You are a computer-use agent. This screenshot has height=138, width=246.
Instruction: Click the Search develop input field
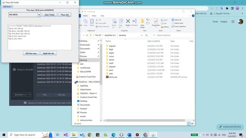click(x=172, y=35)
